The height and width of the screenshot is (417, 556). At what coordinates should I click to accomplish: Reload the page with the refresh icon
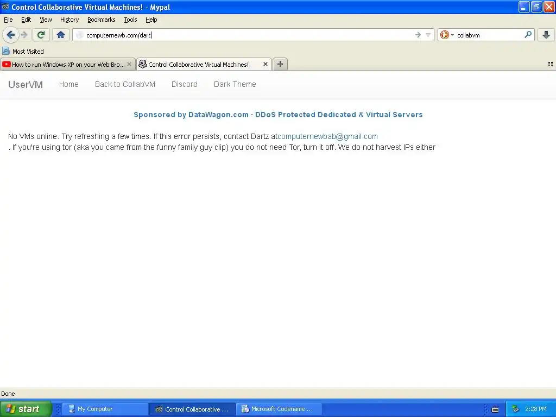41,35
